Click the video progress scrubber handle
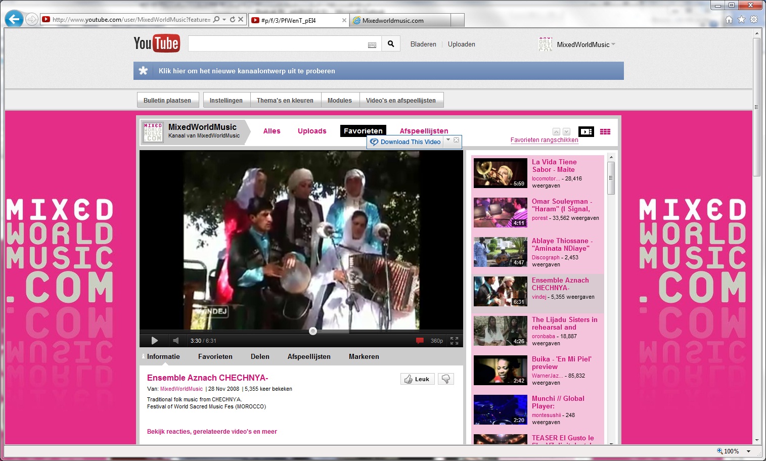The width and height of the screenshot is (766, 461). pos(313,331)
